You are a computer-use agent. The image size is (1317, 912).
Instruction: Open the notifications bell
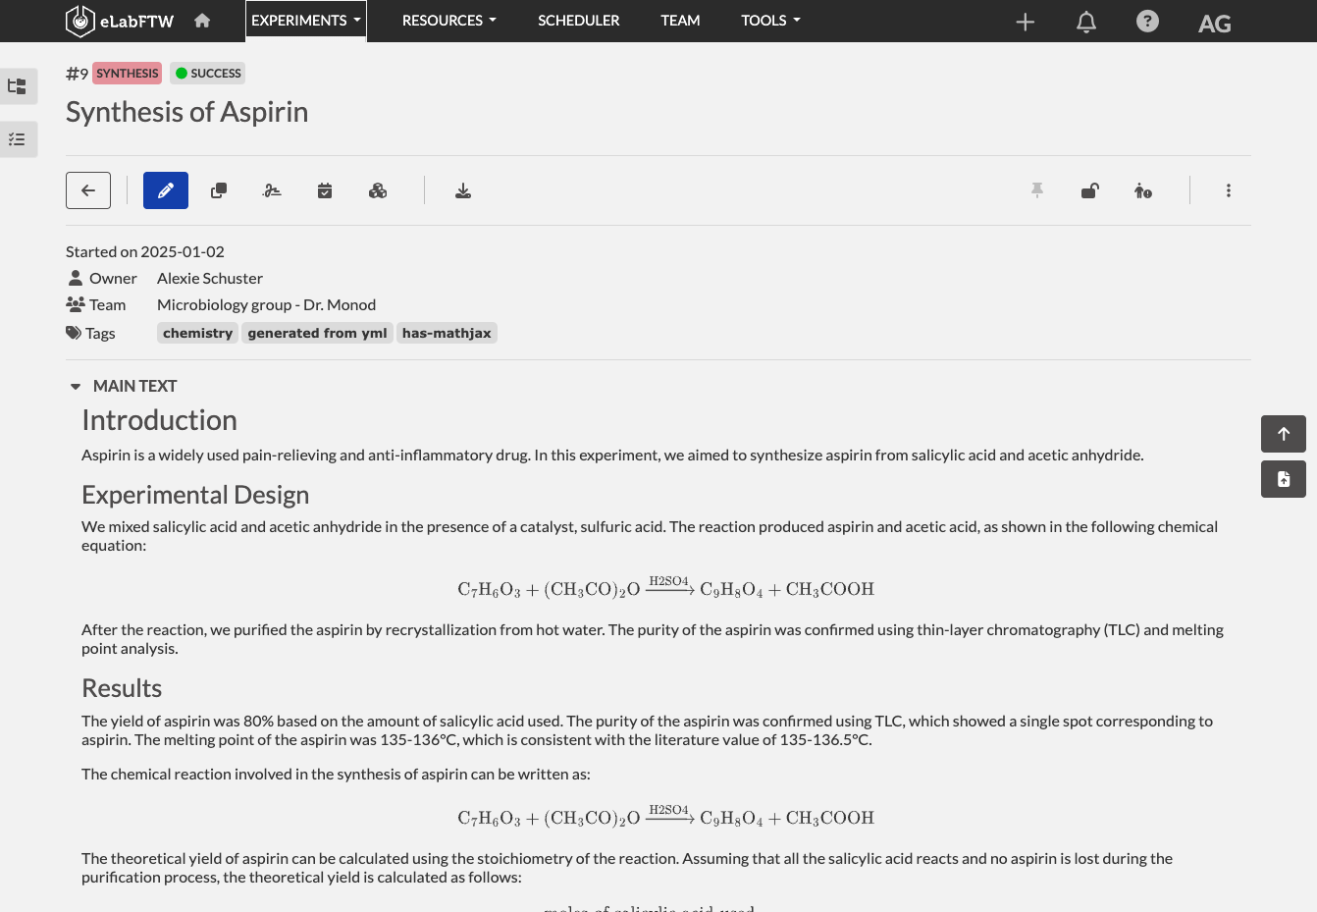pyautogui.click(x=1086, y=22)
